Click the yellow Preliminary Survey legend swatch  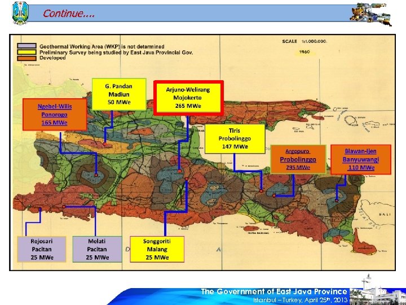(27, 52)
